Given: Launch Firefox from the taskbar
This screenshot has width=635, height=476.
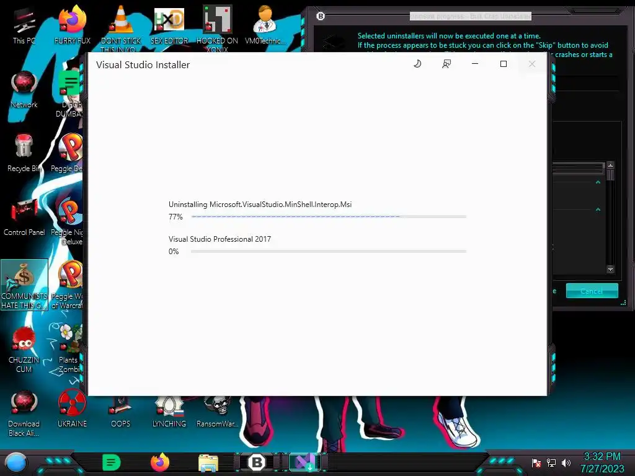Looking at the screenshot, I should (160, 462).
